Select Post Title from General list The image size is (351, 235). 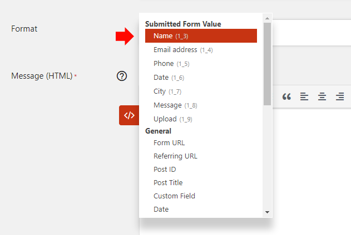pos(201,182)
